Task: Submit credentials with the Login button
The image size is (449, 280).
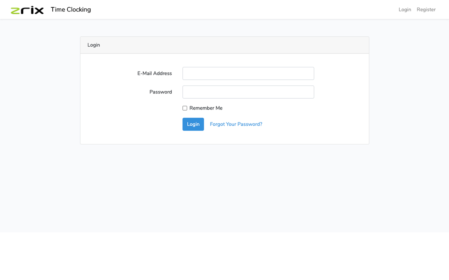Action: point(193,124)
